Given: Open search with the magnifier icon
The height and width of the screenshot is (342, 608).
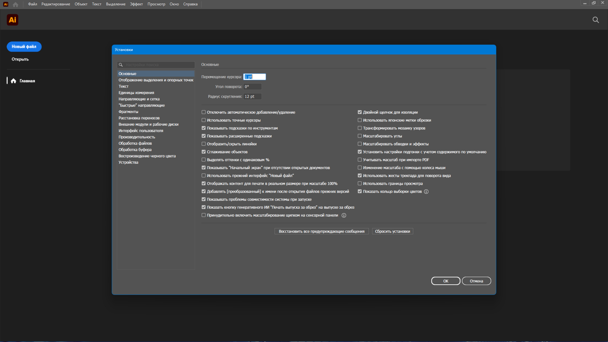Looking at the screenshot, I should pyautogui.click(x=596, y=20).
